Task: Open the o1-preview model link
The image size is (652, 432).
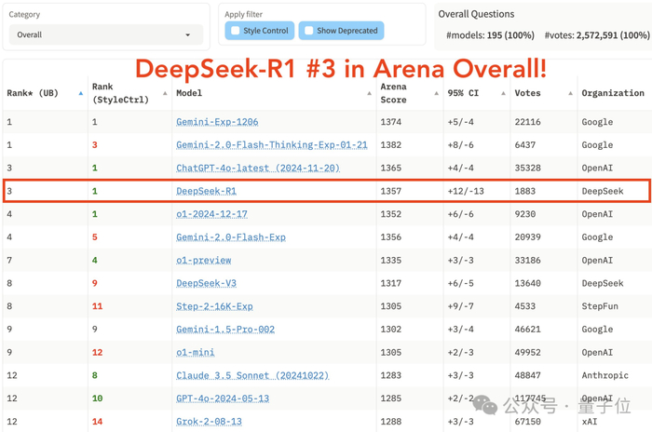Action: (x=203, y=261)
